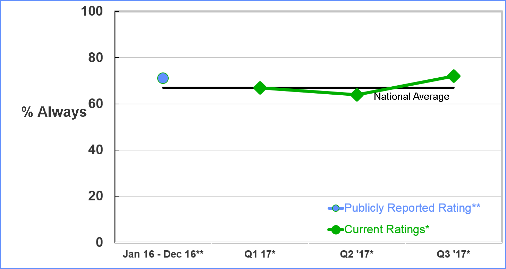Click the Q2 '17* axis label
Viewport: 506px width, 269px height.
pyautogui.click(x=357, y=254)
